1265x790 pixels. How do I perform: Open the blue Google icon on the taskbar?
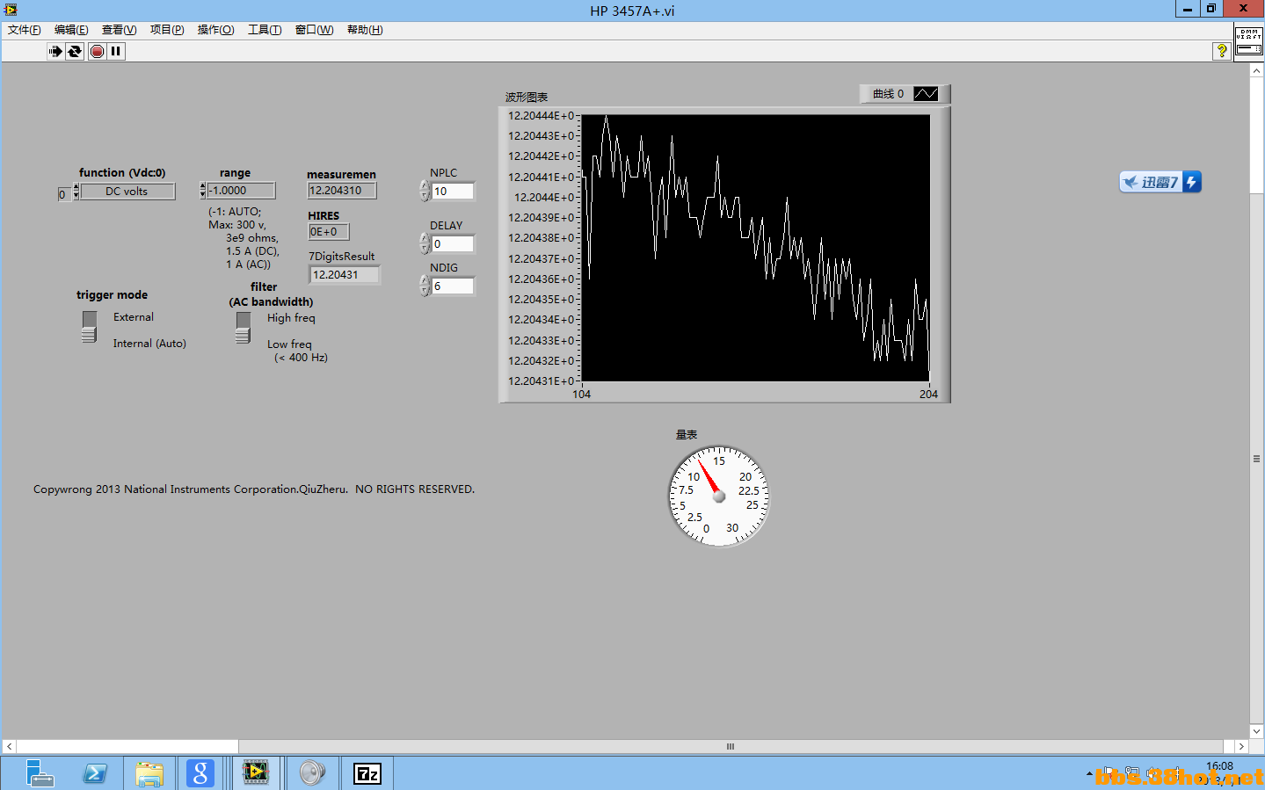click(x=200, y=773)
